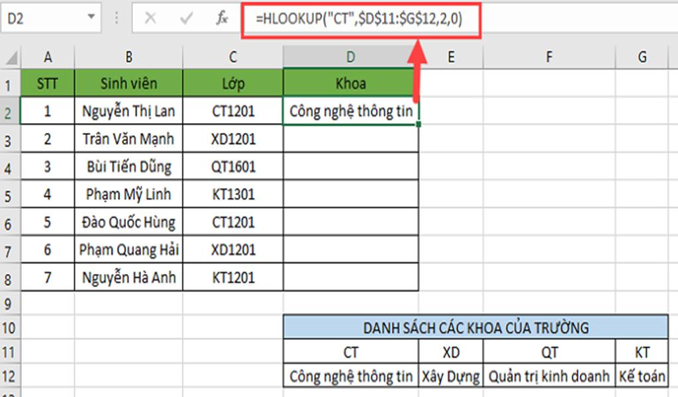Select STT number 7 cell
The height and width of the screenshot is (397, 678).
[48, 277]
